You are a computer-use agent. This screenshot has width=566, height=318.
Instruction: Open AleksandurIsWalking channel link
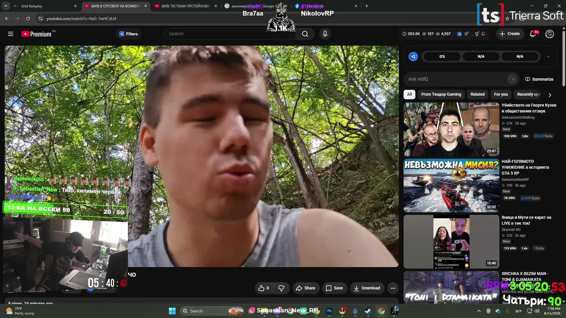518,117
